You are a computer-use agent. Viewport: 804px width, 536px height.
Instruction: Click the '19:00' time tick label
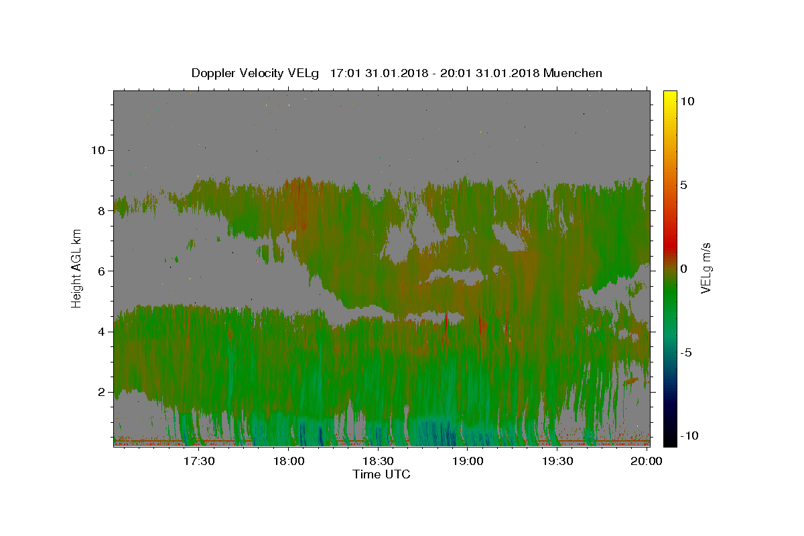[468, 461]
